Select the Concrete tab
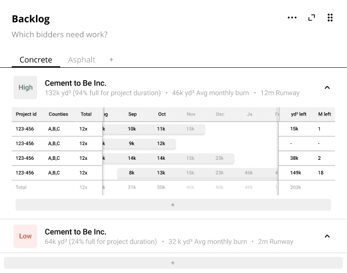 pos(36,60)
